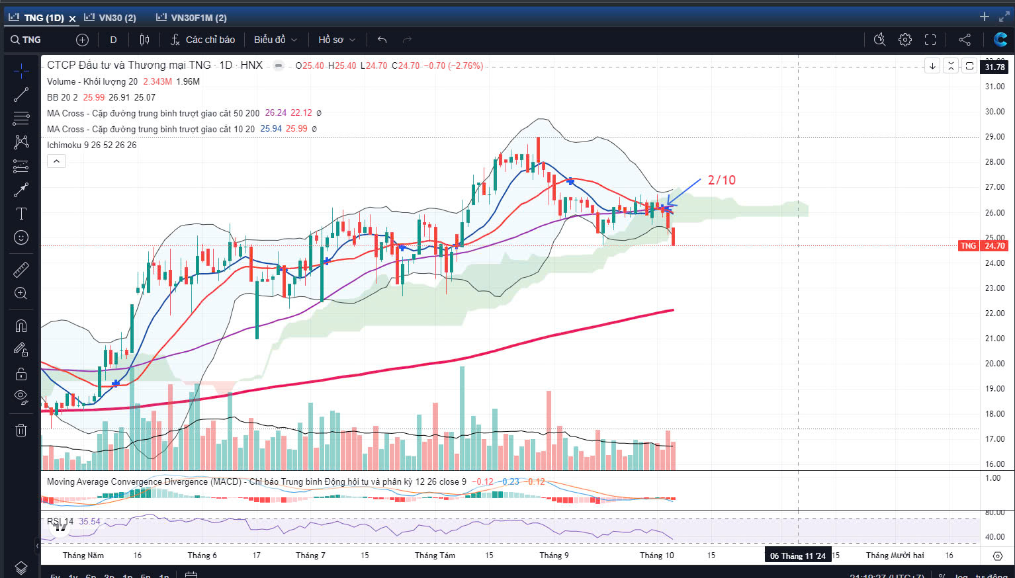This screenshot has width=1015, height=578.
Task: Open the chart settings gear
Action: (905, 40)
